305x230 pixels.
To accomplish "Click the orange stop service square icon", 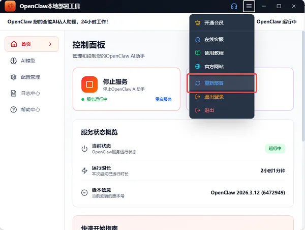I will [x=89, y=84].
